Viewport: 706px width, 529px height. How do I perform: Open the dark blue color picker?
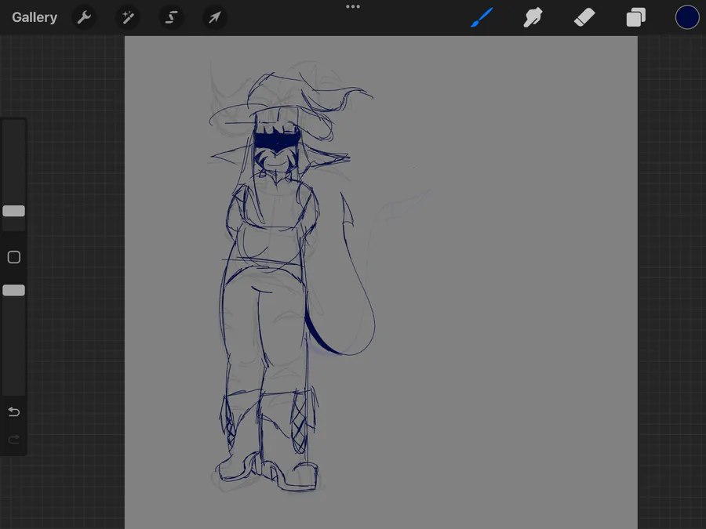(x=687, y=17)
